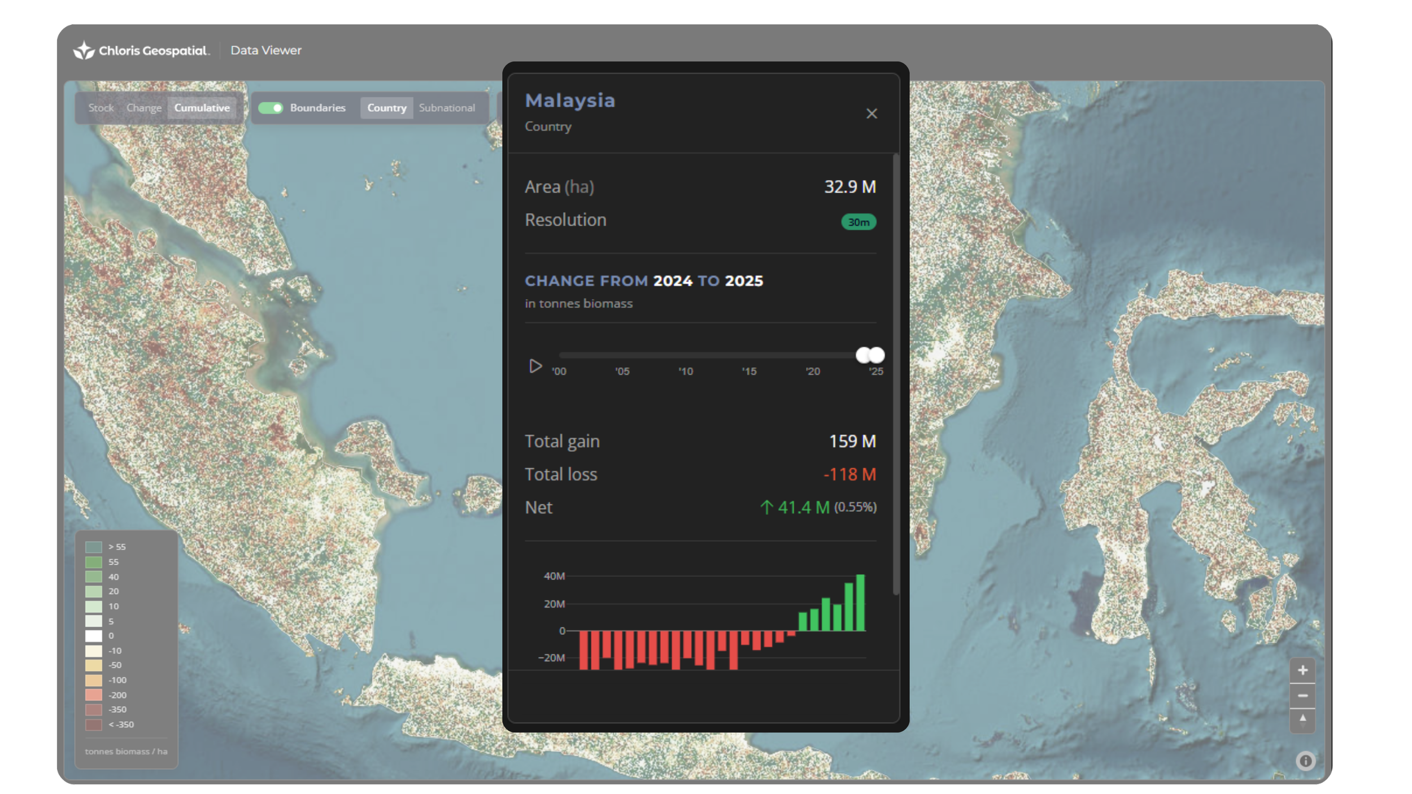Click the panel's vertical scrollbar
This screenshot has height=794, width=1412.
(x=895, y=373)
